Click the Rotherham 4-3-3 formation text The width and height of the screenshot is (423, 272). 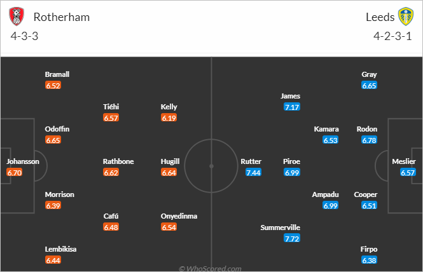[24, 36]
